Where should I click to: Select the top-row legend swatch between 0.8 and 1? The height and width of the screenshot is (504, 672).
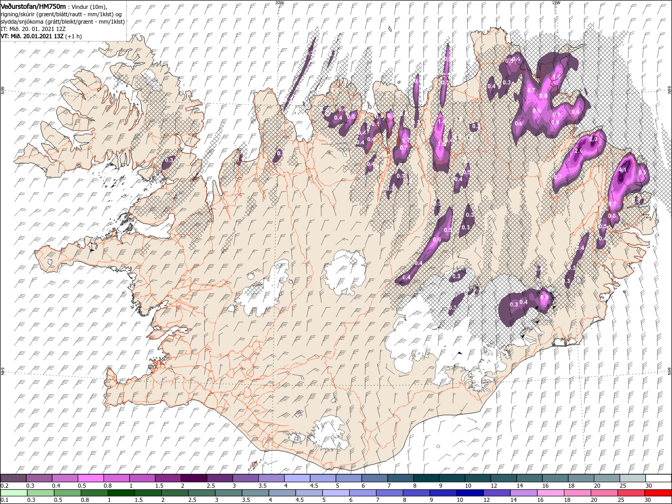[116, 478]
